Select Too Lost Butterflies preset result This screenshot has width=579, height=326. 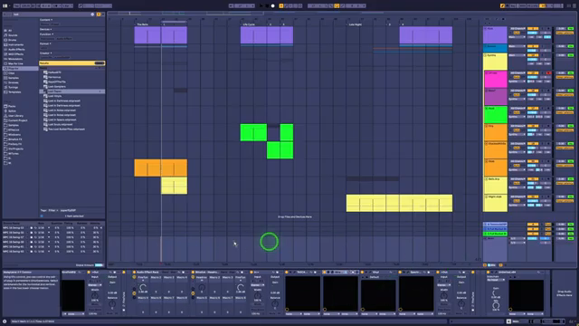(x=66, y=129)
